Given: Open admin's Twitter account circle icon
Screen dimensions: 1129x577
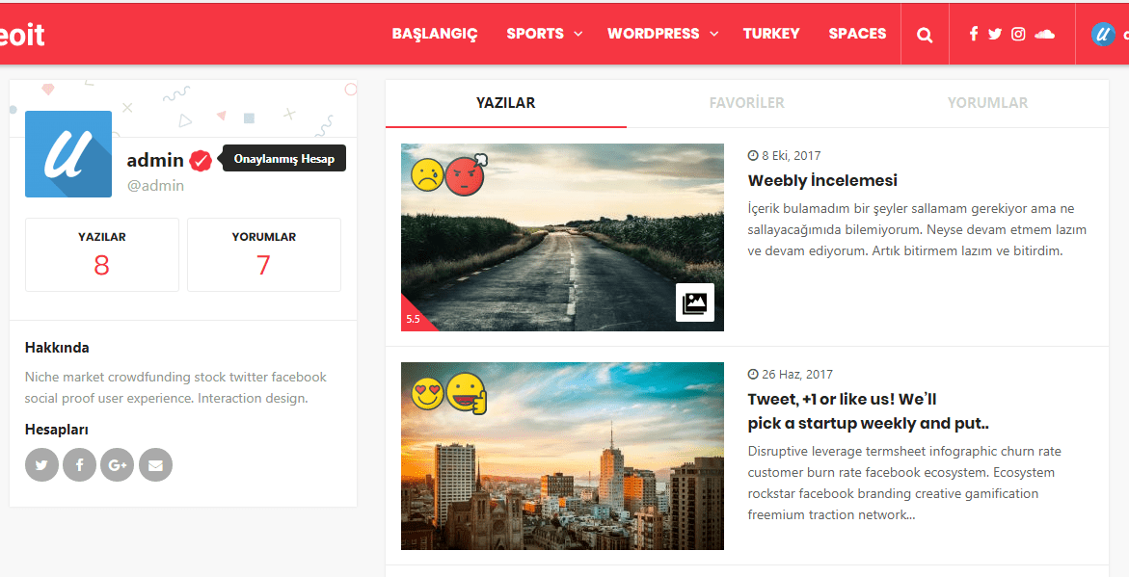Looking at the screenshot, I should (41, 464).
